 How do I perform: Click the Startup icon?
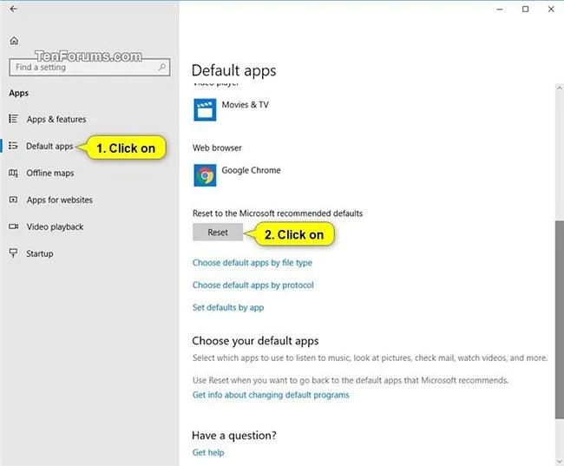[13, 253]
